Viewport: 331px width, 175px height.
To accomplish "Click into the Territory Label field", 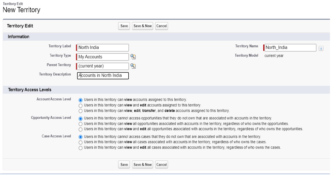I will (103, 48).
